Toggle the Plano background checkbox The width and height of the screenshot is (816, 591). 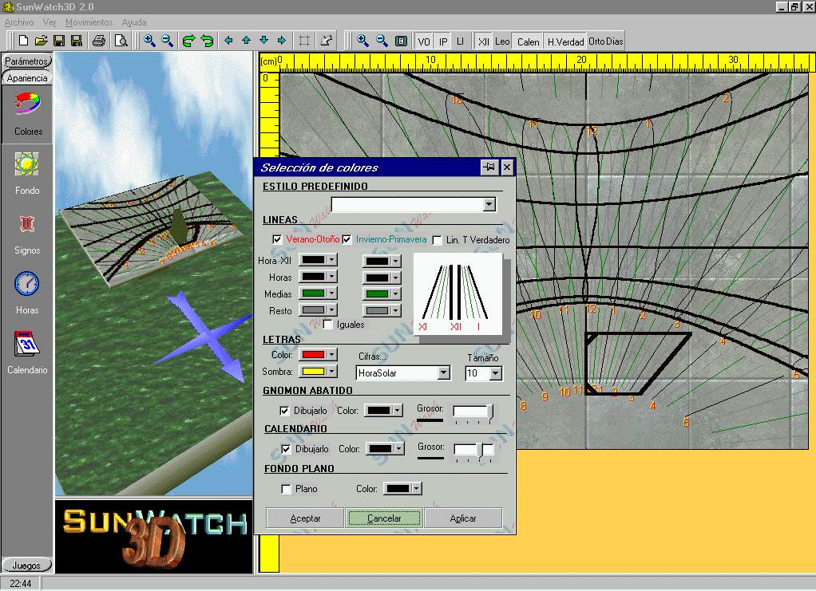pyautogui.click(x=287, y=489)
